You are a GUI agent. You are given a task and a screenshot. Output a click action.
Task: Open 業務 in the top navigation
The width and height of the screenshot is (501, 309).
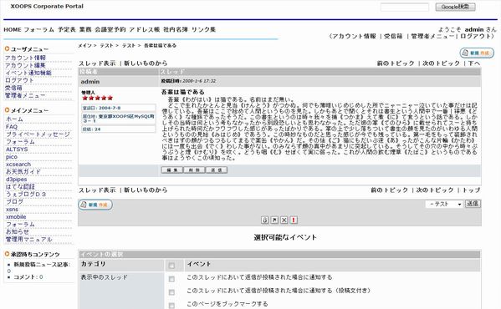pos(85,30)
